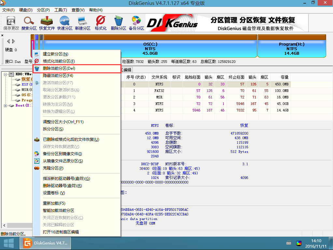This screenshot has width=333, height=250.
Task: Close the disk map panel x button
Action: pos(2,35)
